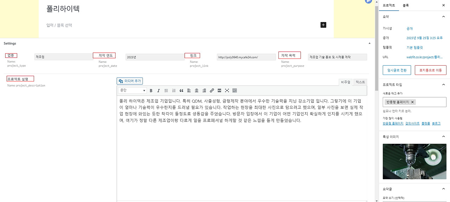Image resolution: width=450 pixels, height=202 pixels.
Task: Open the 문단 paragraph style dropdown
Action: (132, 90)
